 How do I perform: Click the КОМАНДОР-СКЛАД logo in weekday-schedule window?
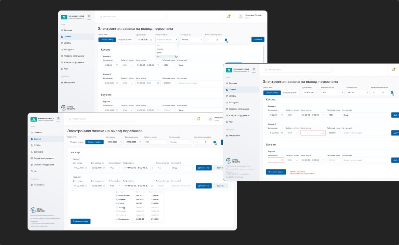tap(34, 119)
